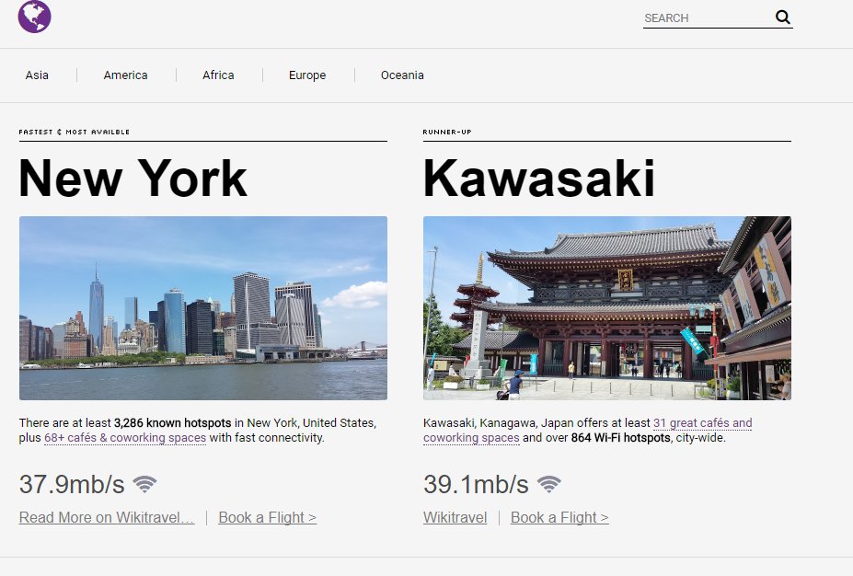Screen dimensions: 853x576
Task: Choose Europe from the region menu
Action: (x=306, y=75)
